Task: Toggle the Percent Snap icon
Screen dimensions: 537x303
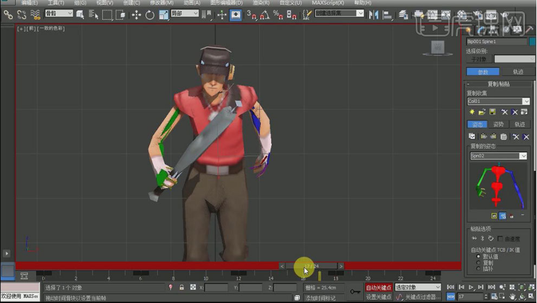Action: pyautogui.click(x=278, y=14)
